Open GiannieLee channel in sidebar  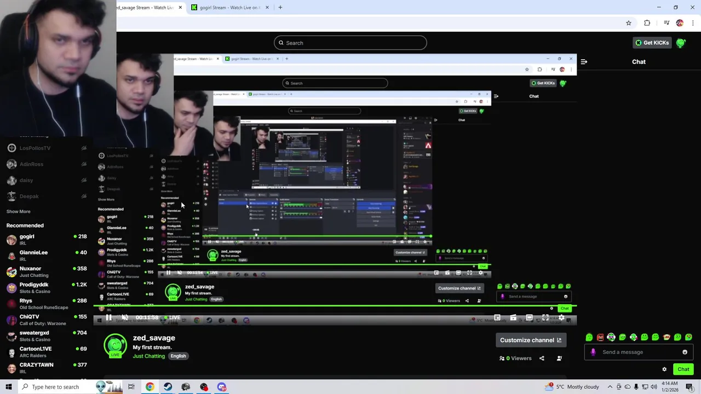(x=46, y=256)
